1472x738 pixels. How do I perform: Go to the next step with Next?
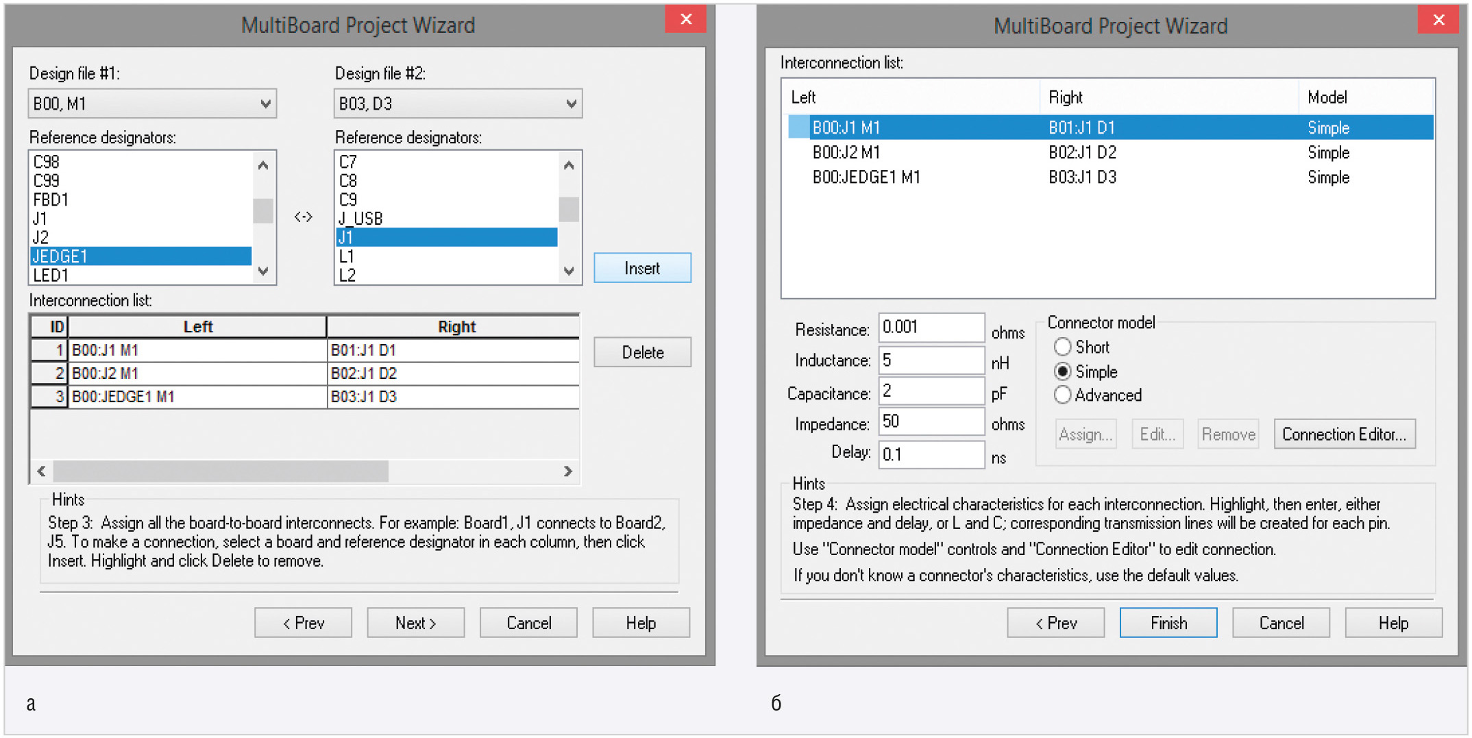click(x=415, y=623)
